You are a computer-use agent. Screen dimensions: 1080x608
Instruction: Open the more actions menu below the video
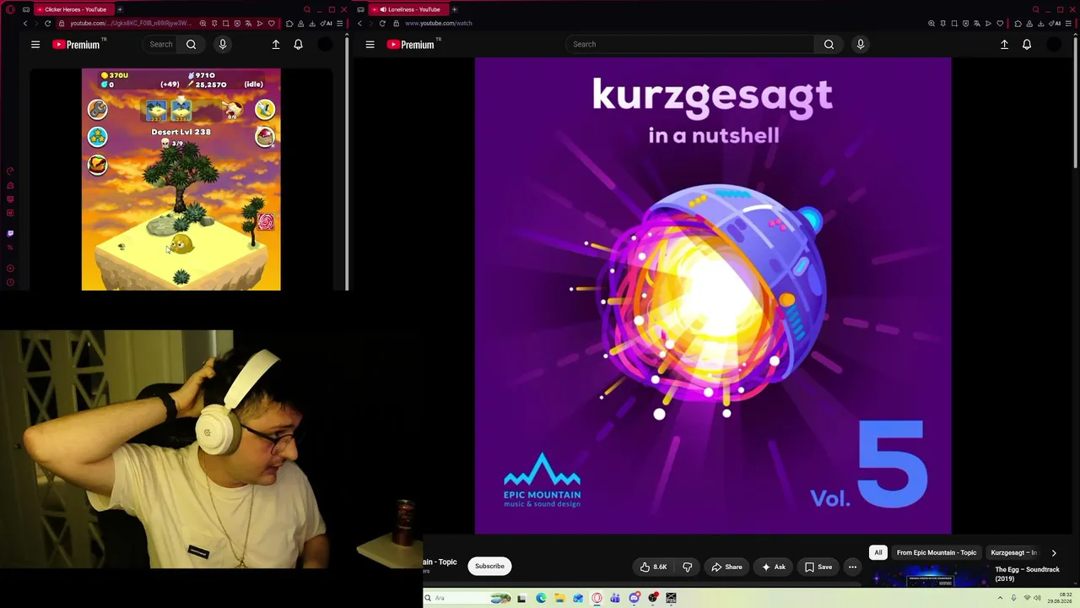[853, 567]
